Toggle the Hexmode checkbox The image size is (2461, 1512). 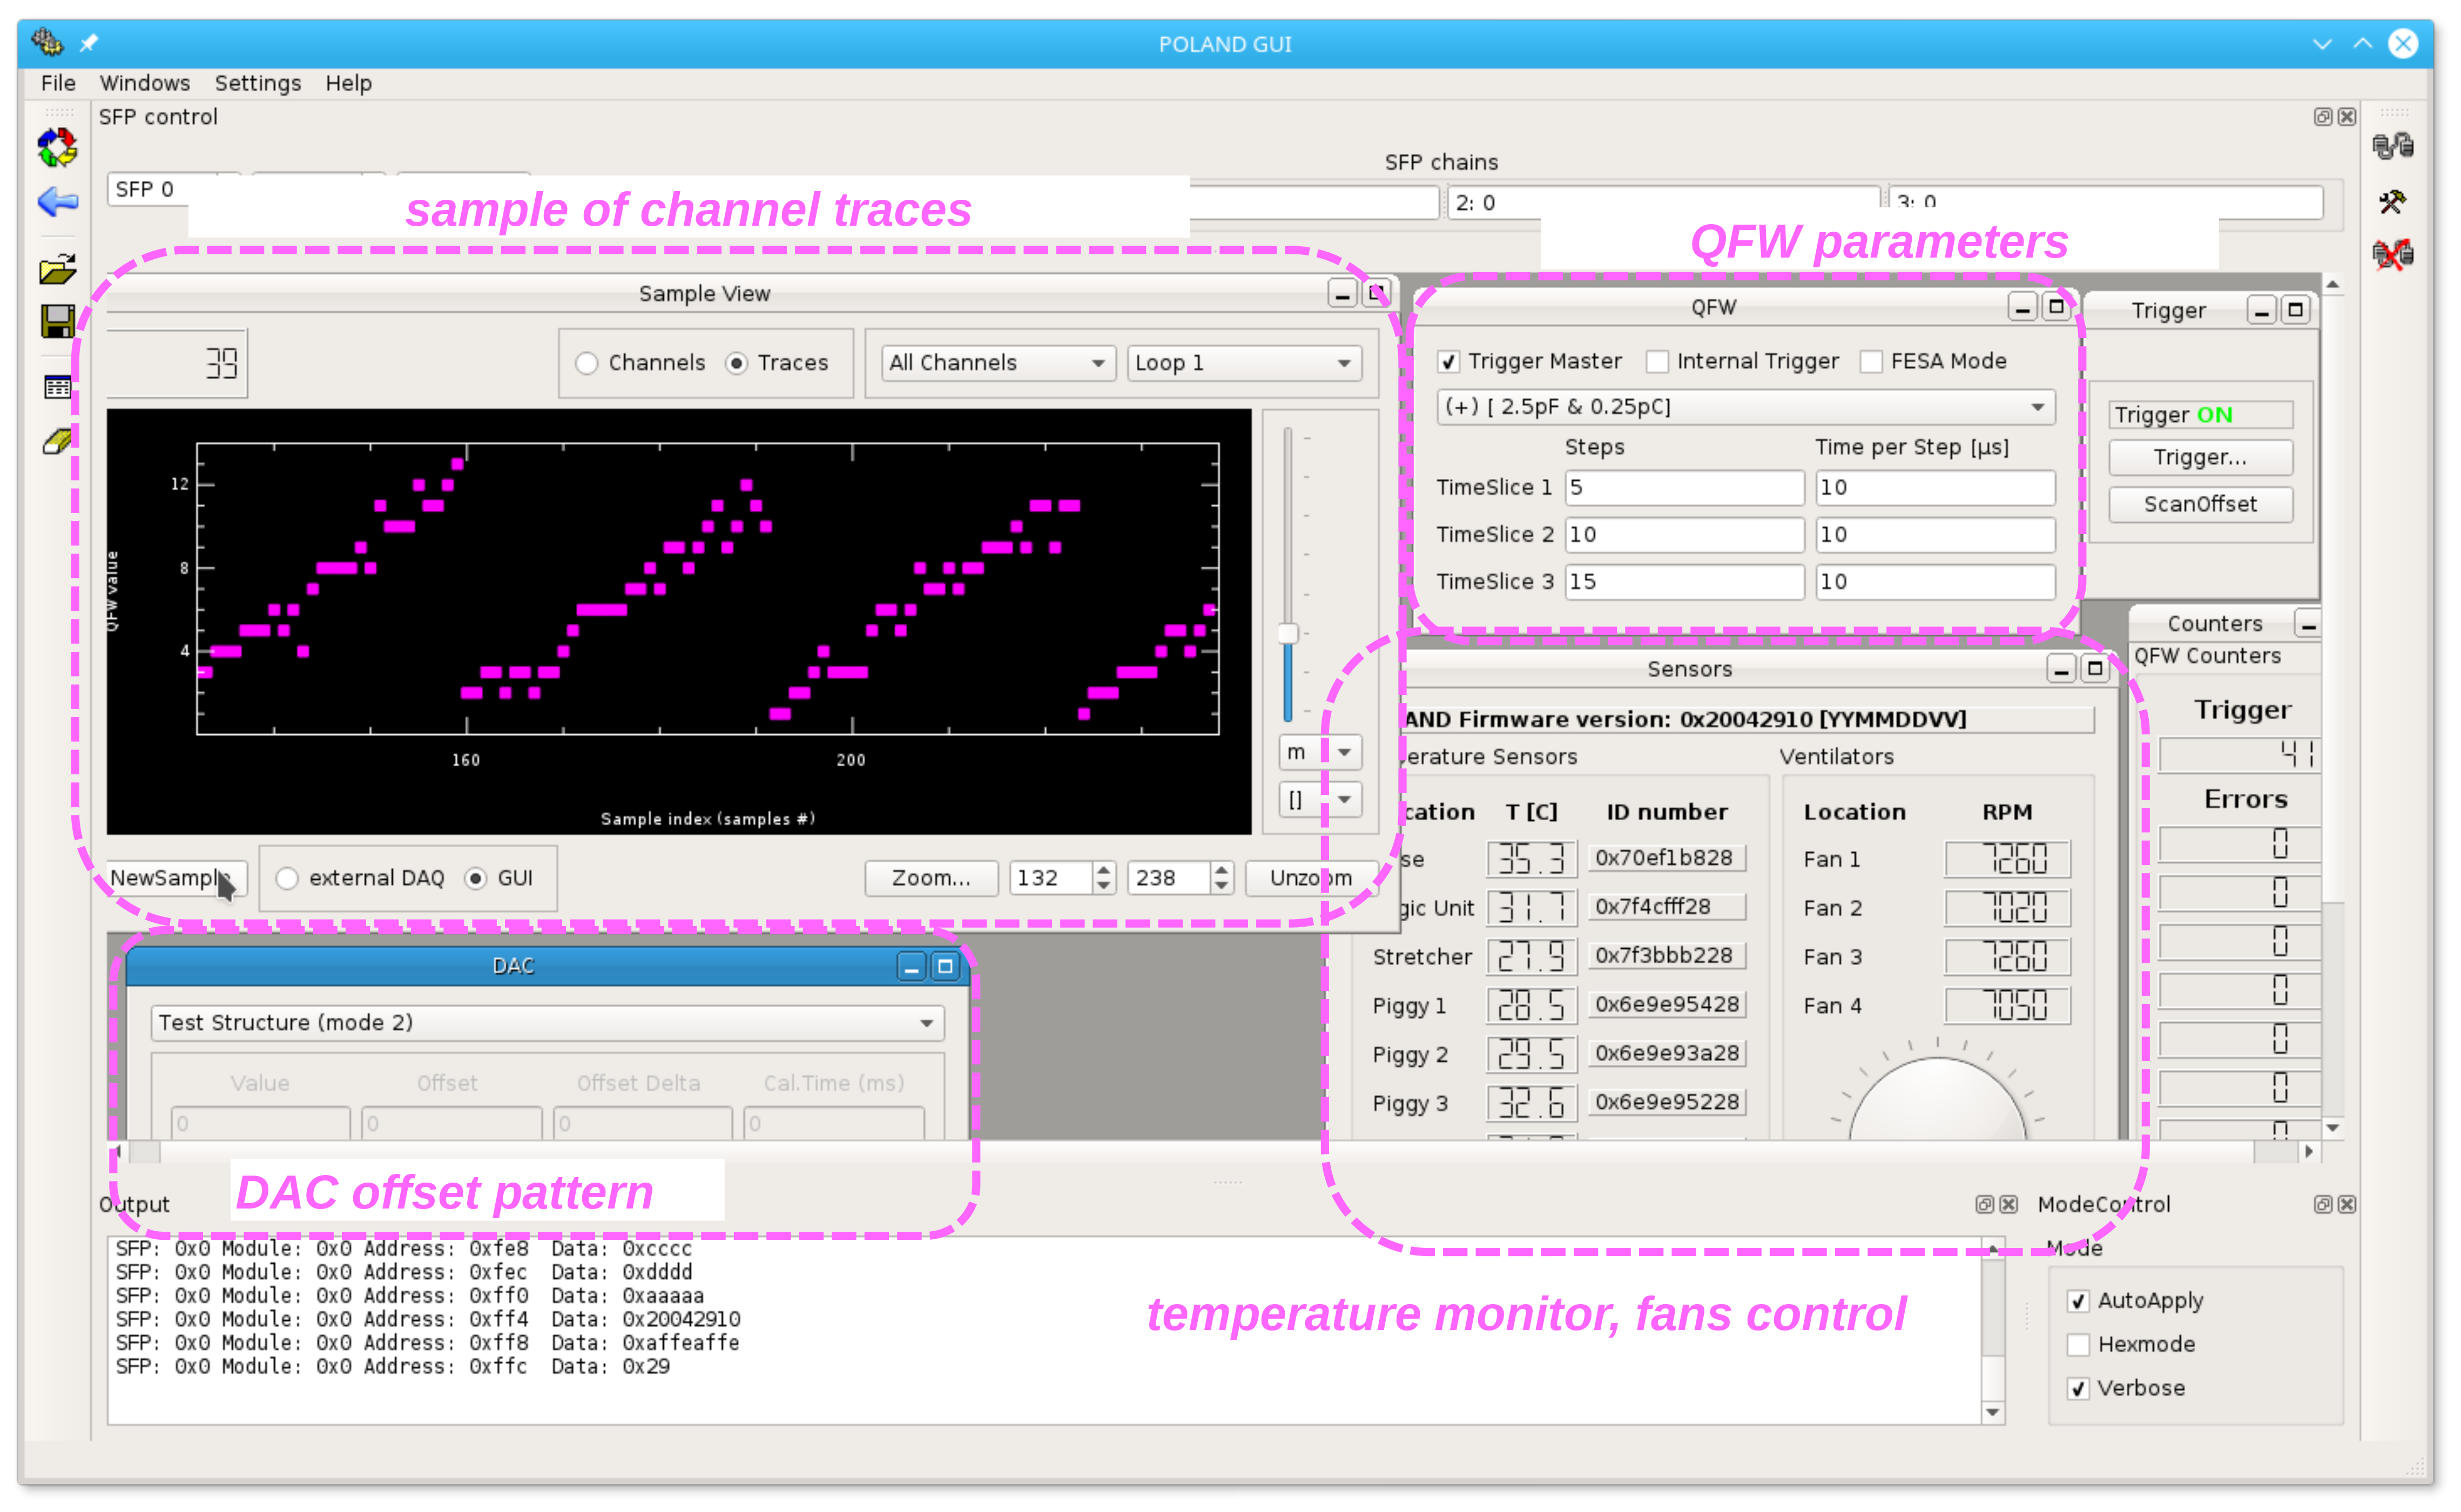(x=2078, y=1345)
